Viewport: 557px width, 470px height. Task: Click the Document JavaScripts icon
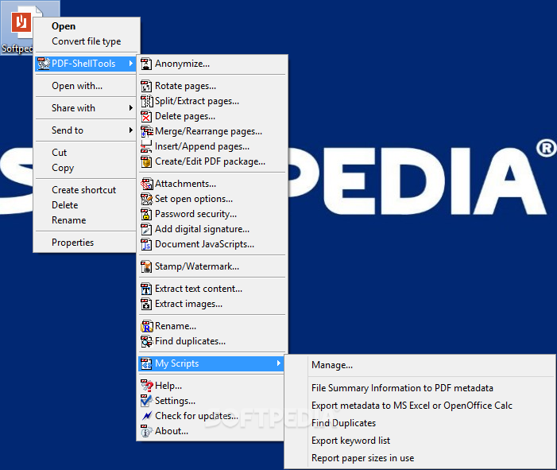[x=146, y=245]
